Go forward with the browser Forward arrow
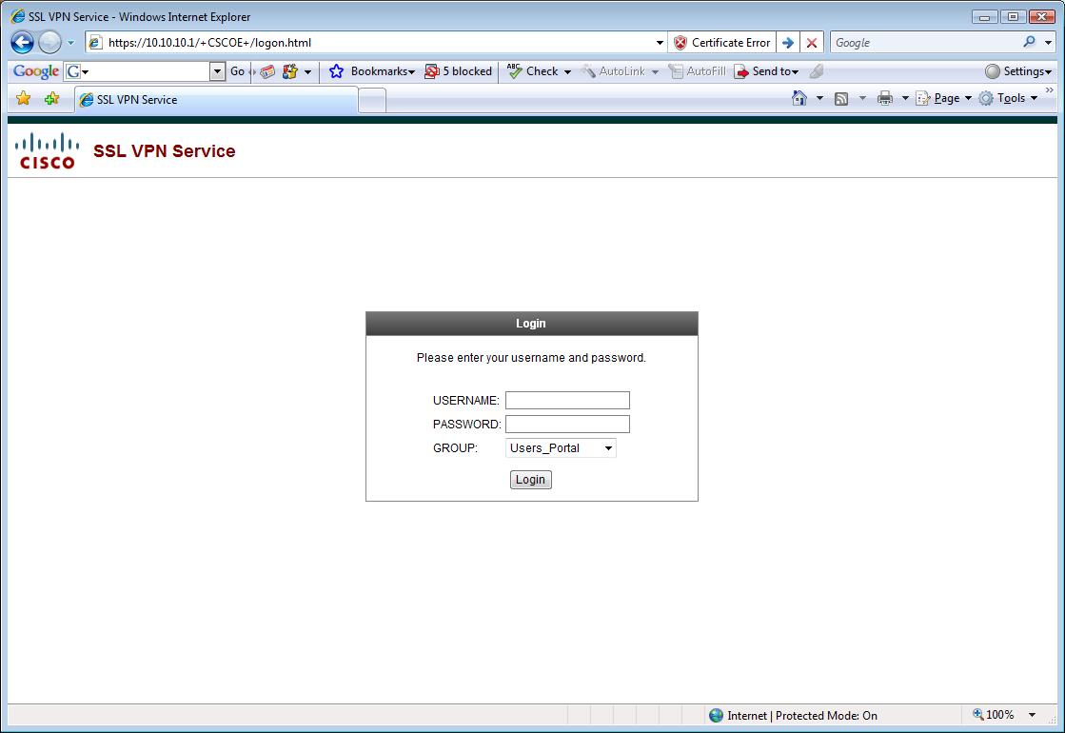This screenshot has width=1065, height=733. click(49, 42)
